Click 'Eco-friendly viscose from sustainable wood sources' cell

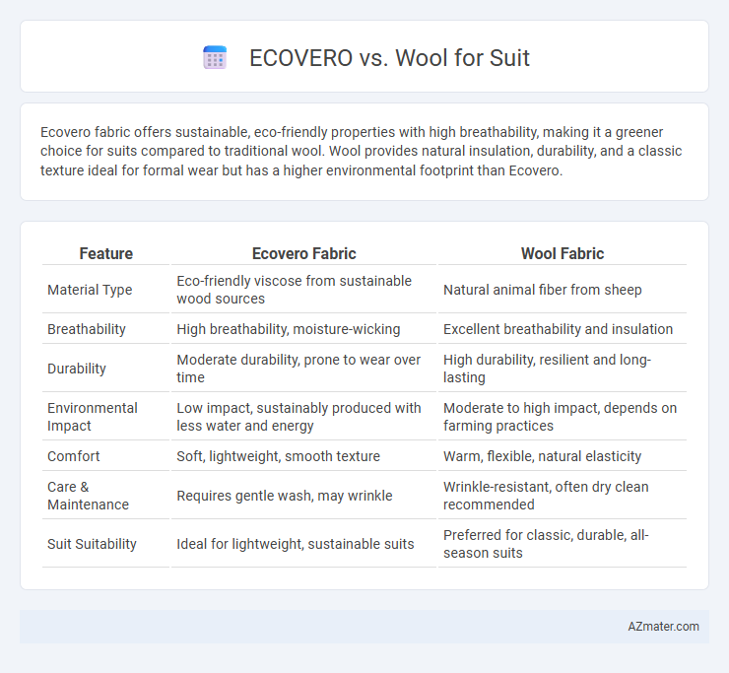[x=303, y=290]
